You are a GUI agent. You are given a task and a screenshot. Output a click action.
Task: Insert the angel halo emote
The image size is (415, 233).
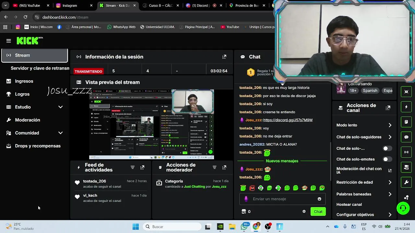click(x=243, y=188)
